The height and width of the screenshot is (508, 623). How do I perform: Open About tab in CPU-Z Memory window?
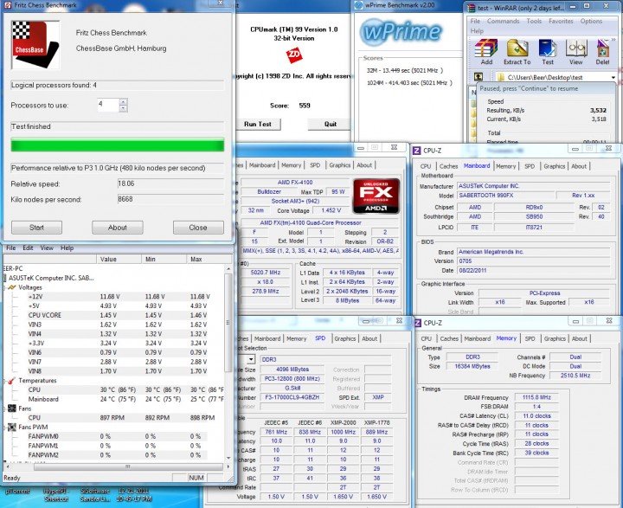(x=579, y=338)
